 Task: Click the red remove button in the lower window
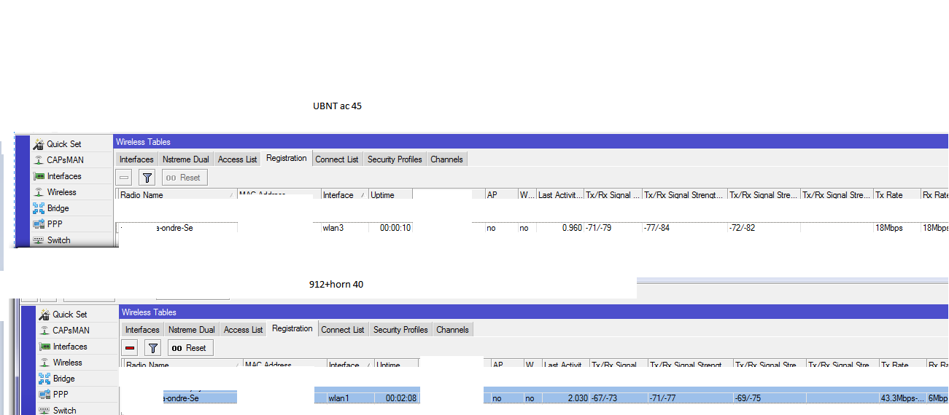coord(130,348)
